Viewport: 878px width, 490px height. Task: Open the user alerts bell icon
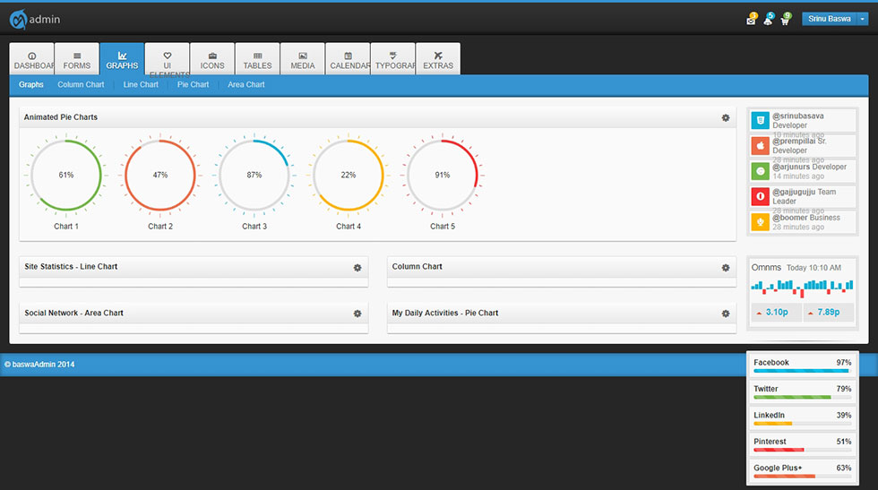(x=769, y=21)
